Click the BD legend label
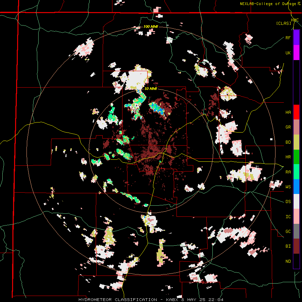The width and height of the screenshot is (302, 302). (288, 142)
